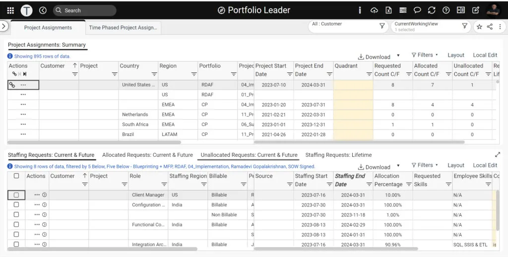Switch to Time Phased Project Assign... tab
The image size is (508, 257).
(x=123, y=28)
